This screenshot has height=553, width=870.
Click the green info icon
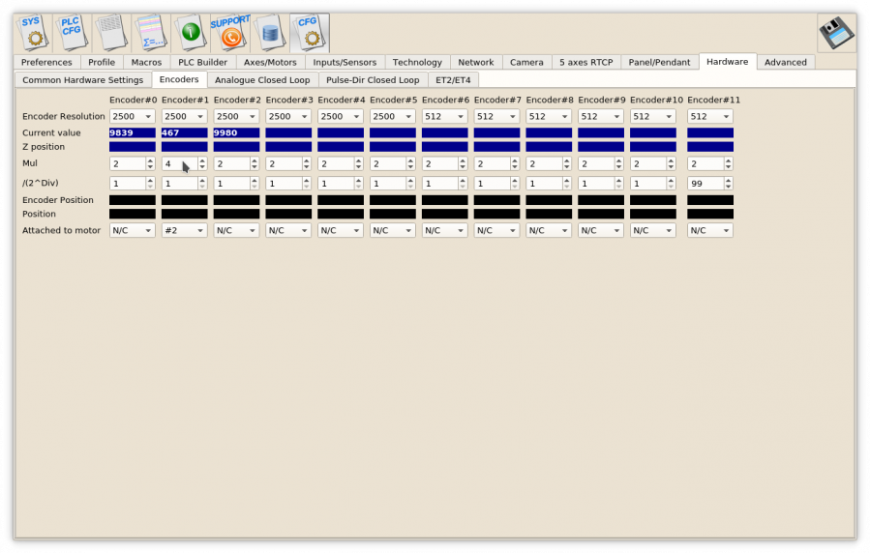(x=191, y=32)
